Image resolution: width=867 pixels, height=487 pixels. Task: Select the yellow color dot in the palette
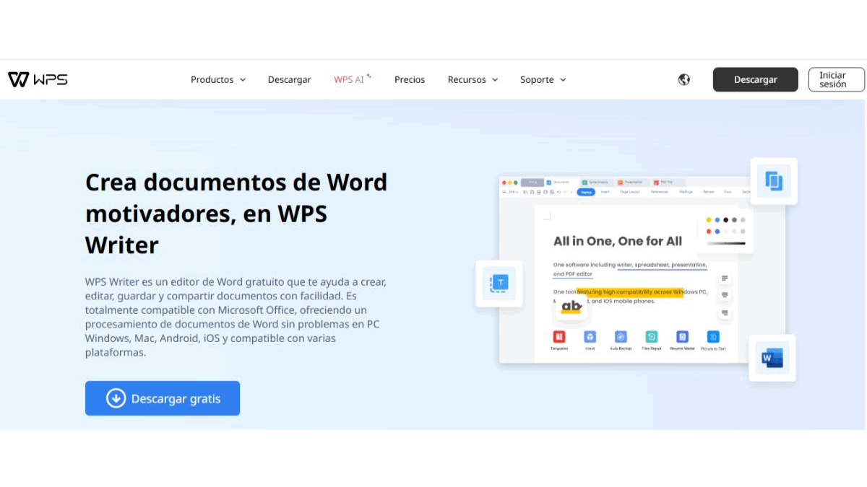click(708, 220)
